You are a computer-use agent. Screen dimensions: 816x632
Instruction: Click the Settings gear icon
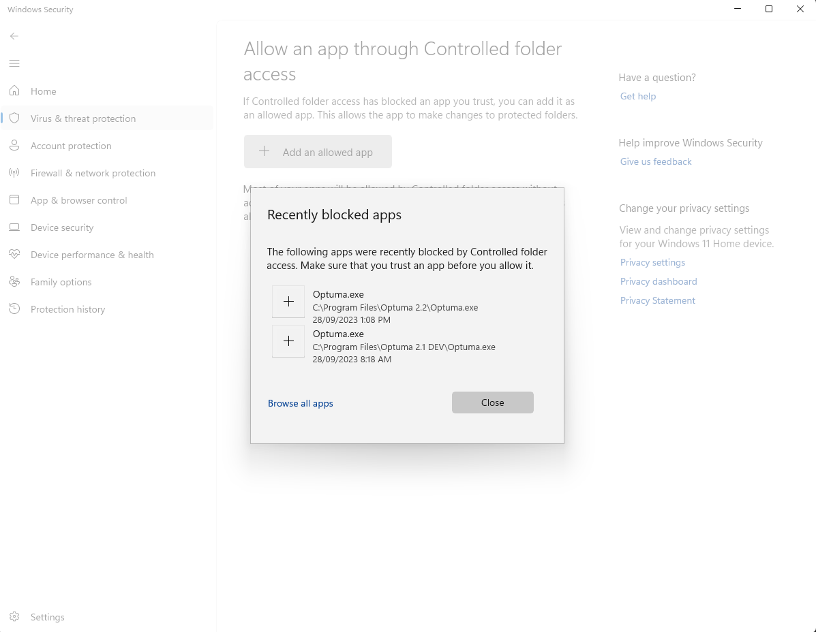click(x=14, y=617)
